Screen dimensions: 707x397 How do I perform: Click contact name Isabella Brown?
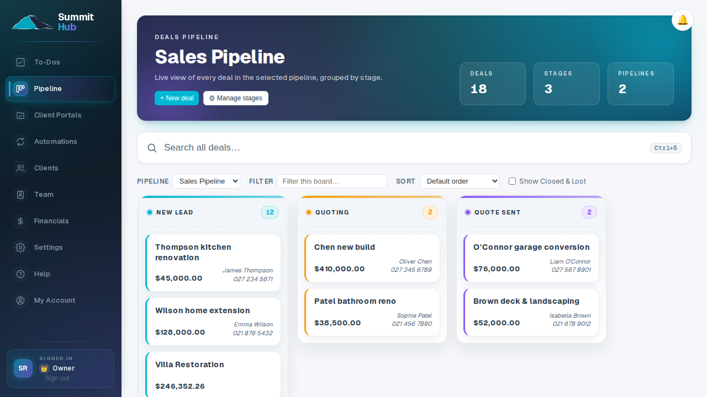click(x=570, y=315)
